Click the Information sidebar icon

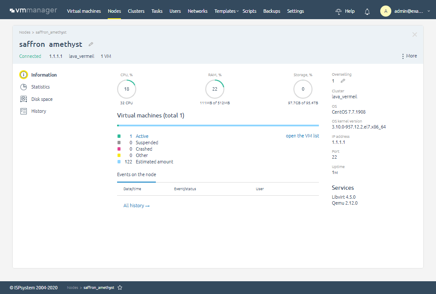[x=23, y=75]
